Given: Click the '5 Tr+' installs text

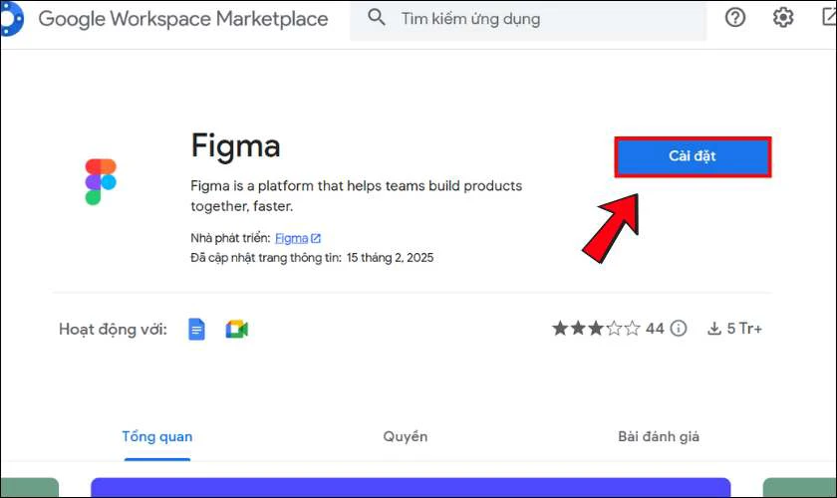Looking at the screenshot, I should coord(744,329).
